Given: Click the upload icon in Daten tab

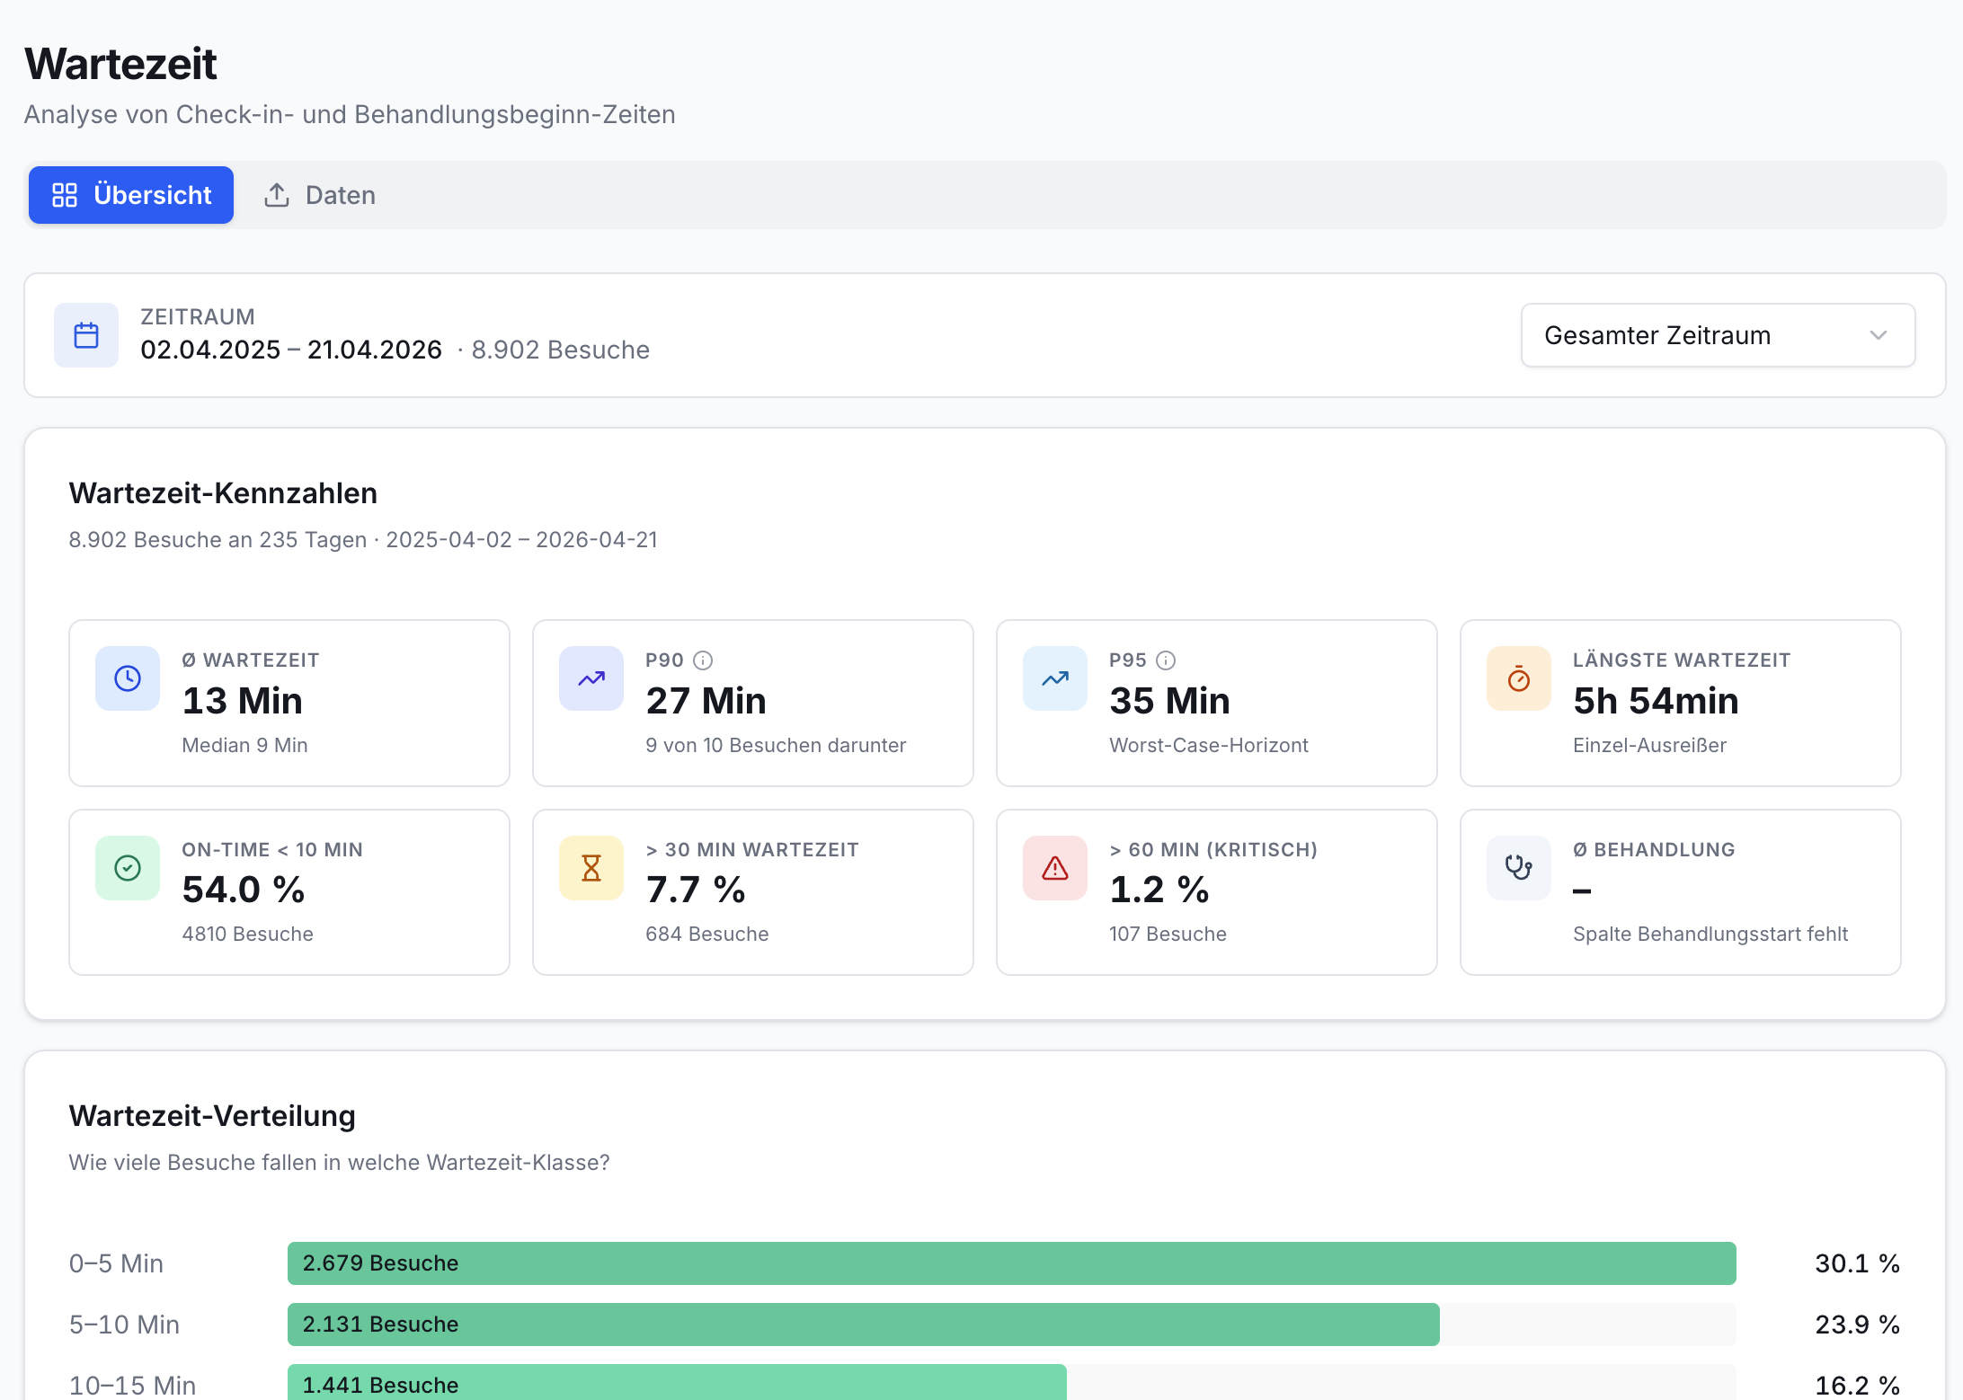Looking at the screenshot, I should pyautogui.click(x=277, y=195).
